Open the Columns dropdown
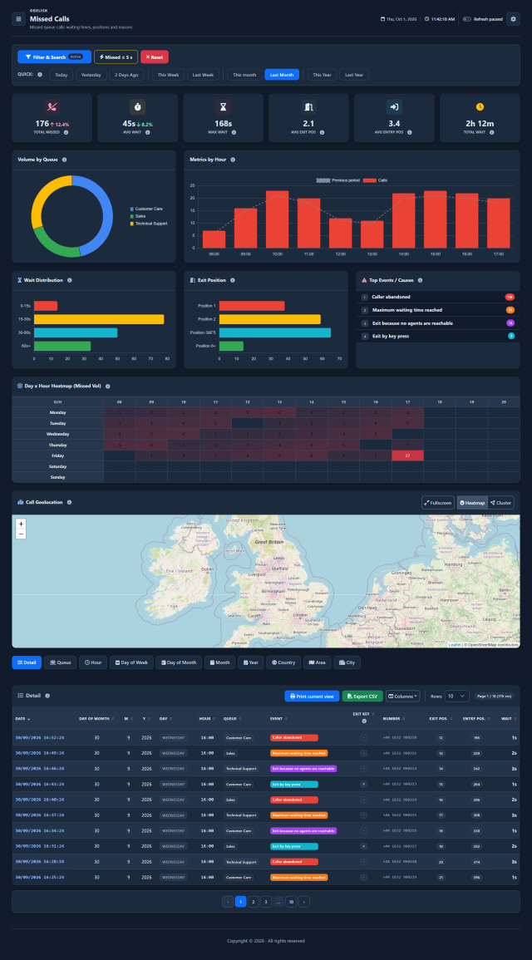The width and height of the screenshot is (532, 960). pos(403,697)
